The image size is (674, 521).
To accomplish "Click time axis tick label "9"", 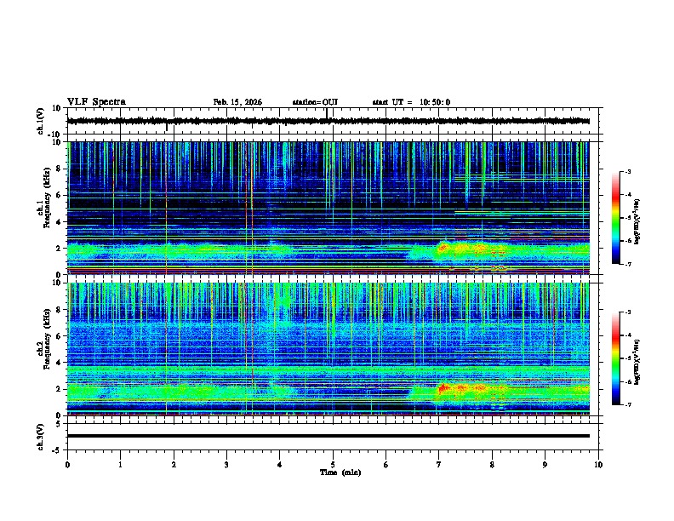I will click(545, 465).
